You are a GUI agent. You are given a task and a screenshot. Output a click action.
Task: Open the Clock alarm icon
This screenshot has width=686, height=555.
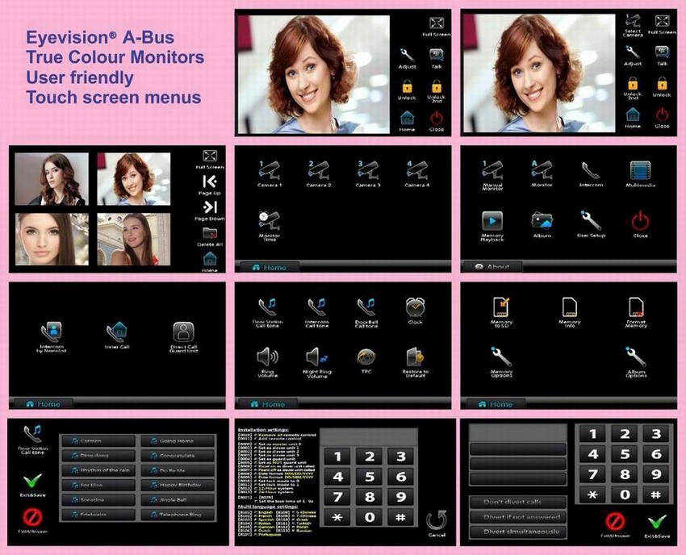point(415,307)
